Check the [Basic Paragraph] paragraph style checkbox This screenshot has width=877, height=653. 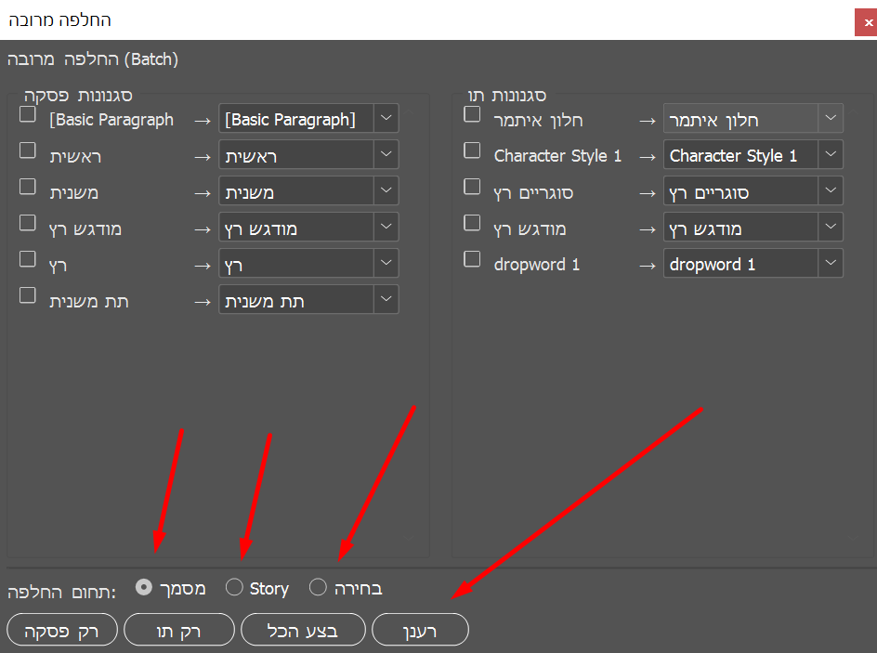[x=28, y=114]
